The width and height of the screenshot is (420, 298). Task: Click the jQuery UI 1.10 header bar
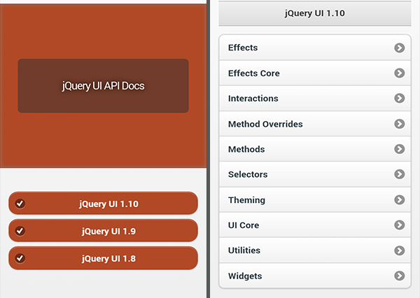(315, 13)
